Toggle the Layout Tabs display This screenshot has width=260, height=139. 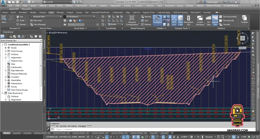[x=215, y=20]
